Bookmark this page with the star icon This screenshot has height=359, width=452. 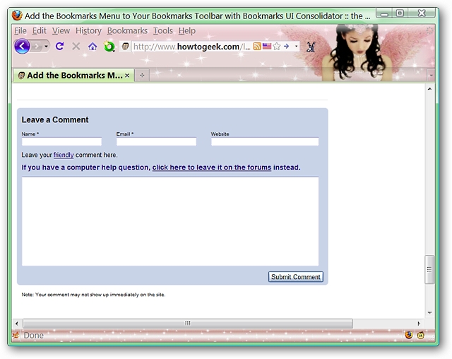(276, 46)
